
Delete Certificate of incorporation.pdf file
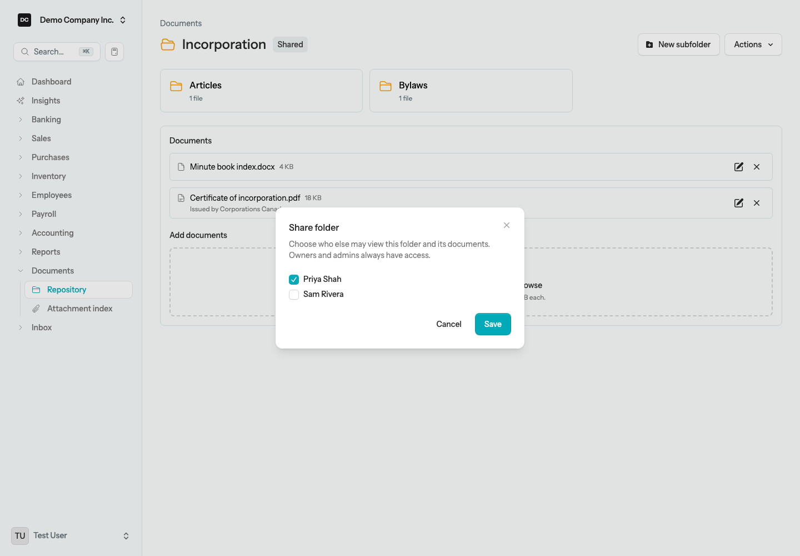[x=757, y=203]
